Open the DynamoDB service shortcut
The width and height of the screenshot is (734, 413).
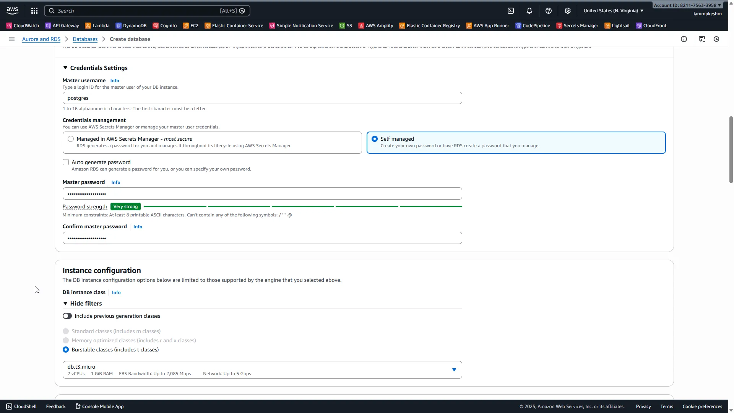pos(131,25)
